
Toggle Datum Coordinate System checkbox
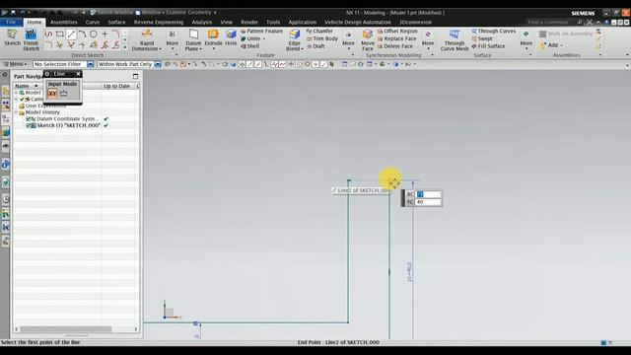(x=29, y=119)
